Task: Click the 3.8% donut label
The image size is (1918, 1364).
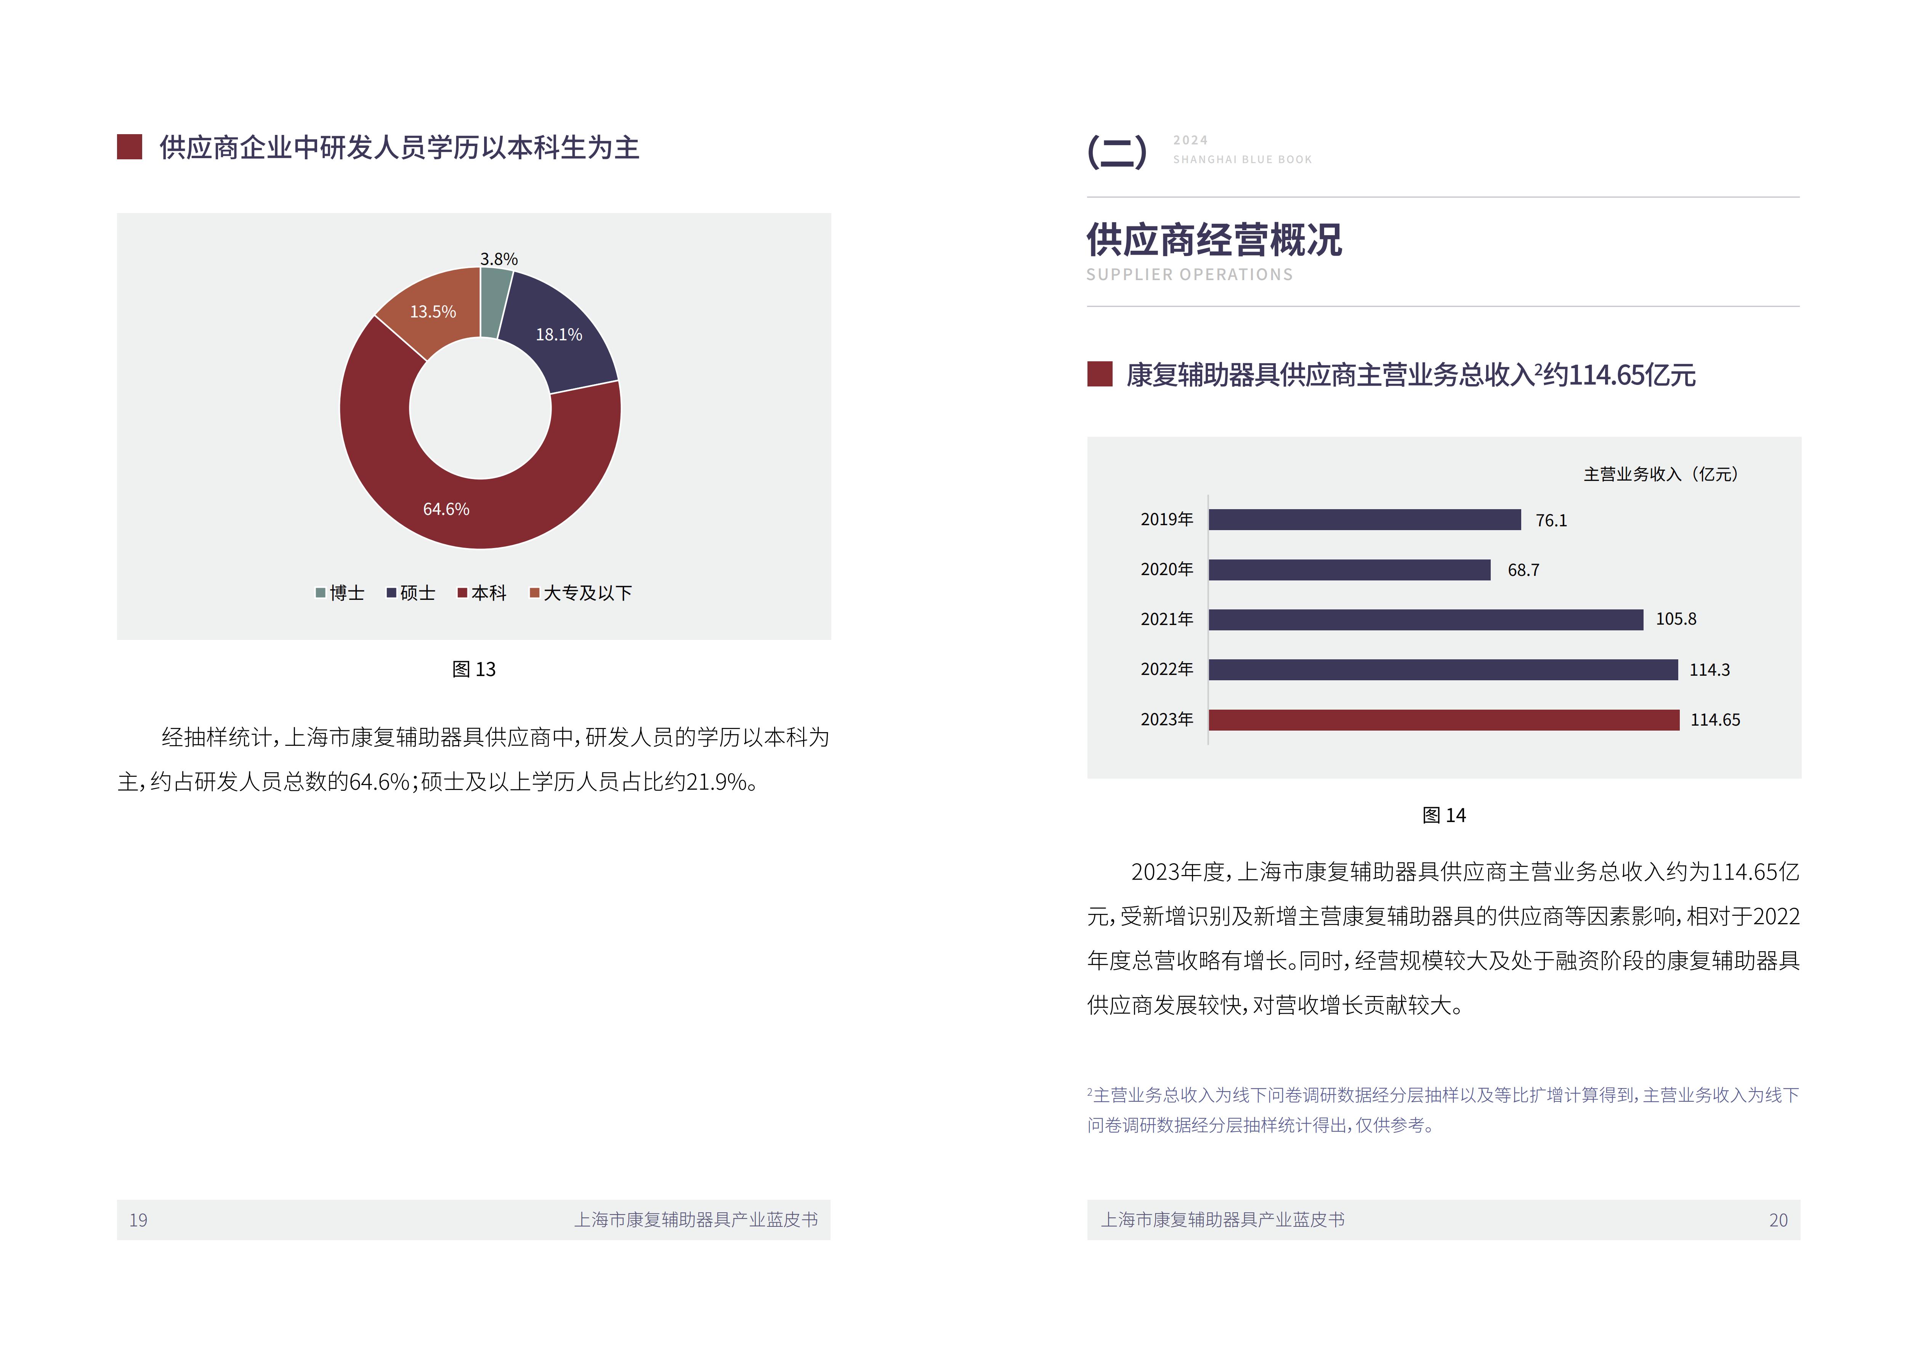Action: pos(499,259)
